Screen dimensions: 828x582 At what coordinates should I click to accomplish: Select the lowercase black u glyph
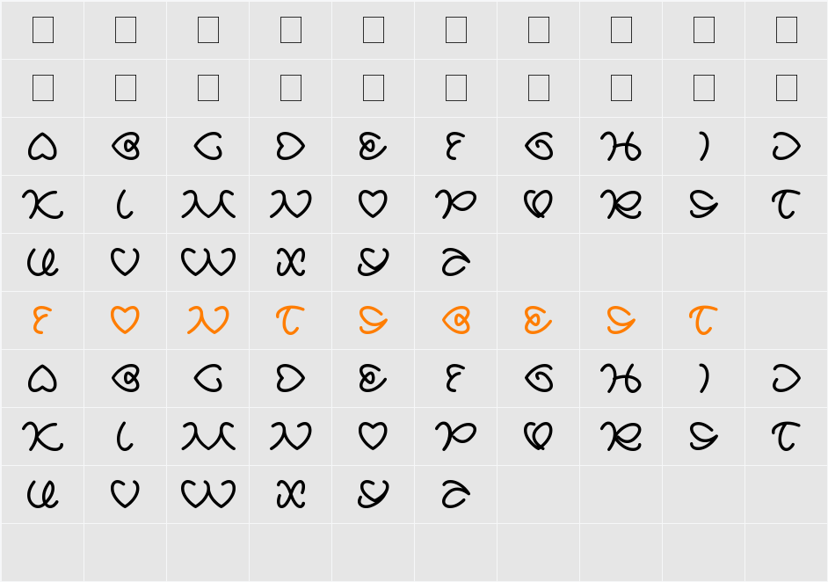pyautogui.click(x=42, y=494)
